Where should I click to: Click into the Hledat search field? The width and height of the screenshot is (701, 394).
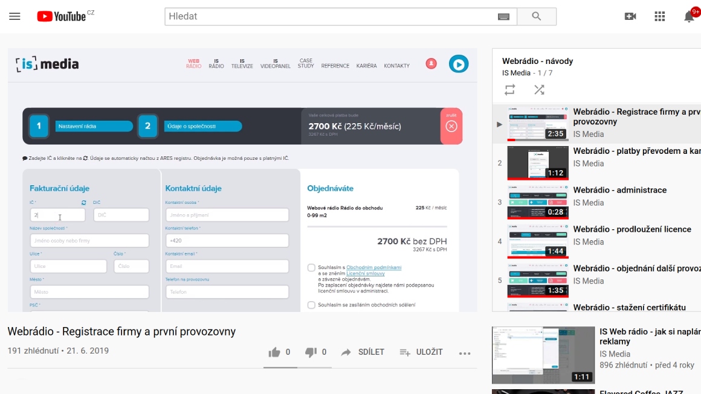(329, 17)
